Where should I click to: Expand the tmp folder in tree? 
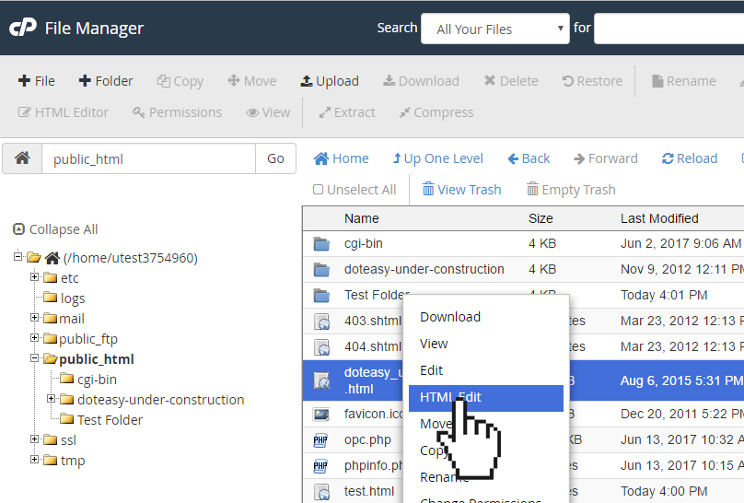pyautogui.click(x=34, y=459)
